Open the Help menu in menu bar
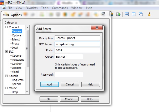Viewport: 159px width, 112px height. tap(89, 8)
